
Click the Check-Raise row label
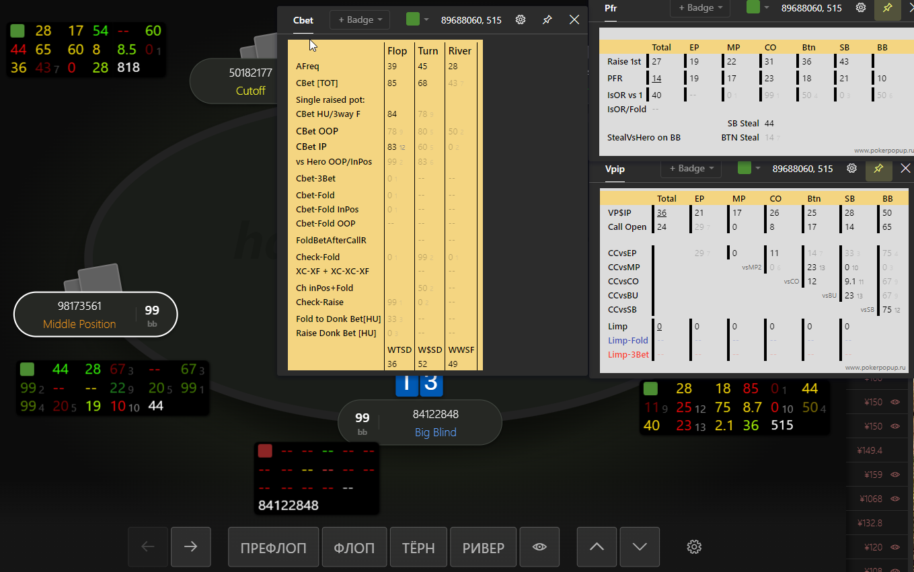(x=319, y=302)
